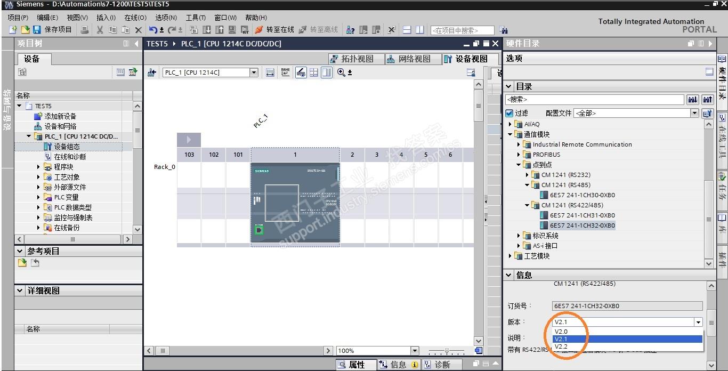Click the redo arrow icon
This screenshot has width=728, height=371.
click(x=172, y=30)
